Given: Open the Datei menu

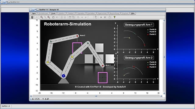Looking at the screenshot, I should tap(34, 13).
